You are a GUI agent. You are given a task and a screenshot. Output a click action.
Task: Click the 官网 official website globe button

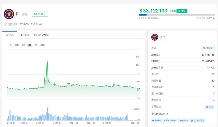(209, 107)
